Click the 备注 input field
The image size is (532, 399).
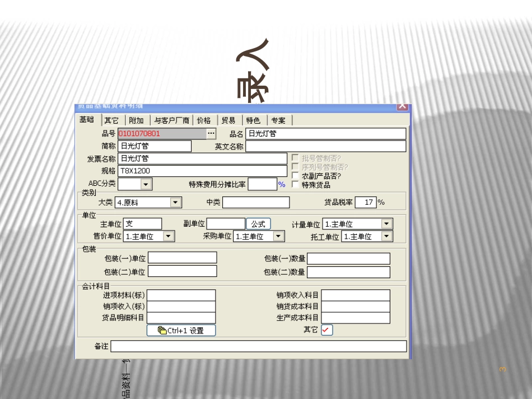[x=259, y=346]
